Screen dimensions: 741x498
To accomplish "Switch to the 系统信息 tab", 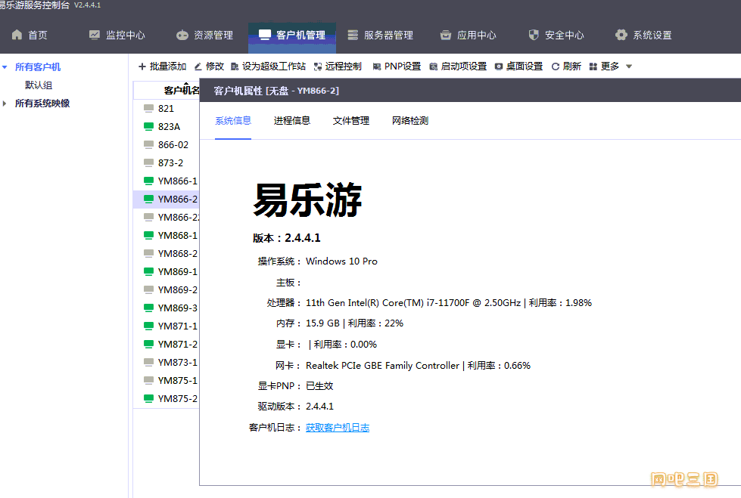I will (233, 121).
